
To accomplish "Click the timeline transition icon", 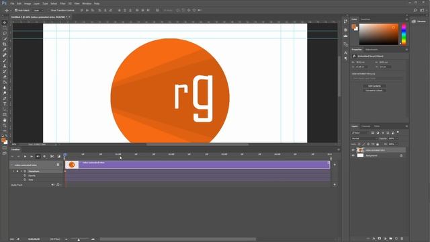I will point(58,156).
